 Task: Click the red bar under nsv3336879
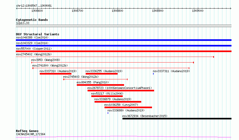pos(118,102)
